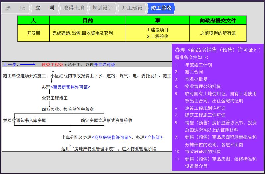This screenshot has height=174, width=265.
Task: Click the green 目的 column header
Action: pos(88,21)
